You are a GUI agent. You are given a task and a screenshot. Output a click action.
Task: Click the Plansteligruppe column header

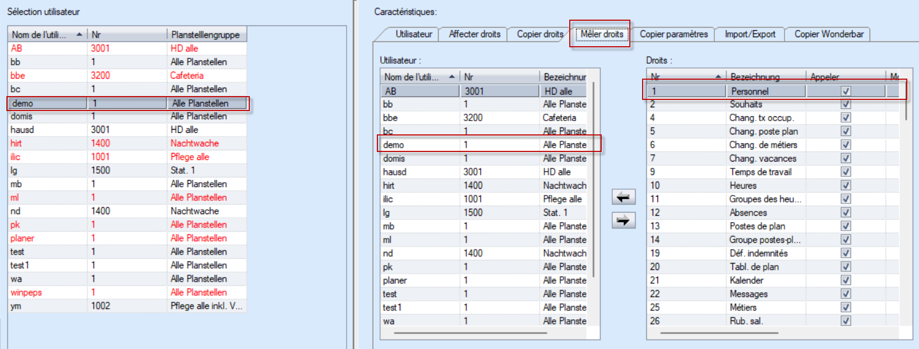tap(205, 35)
